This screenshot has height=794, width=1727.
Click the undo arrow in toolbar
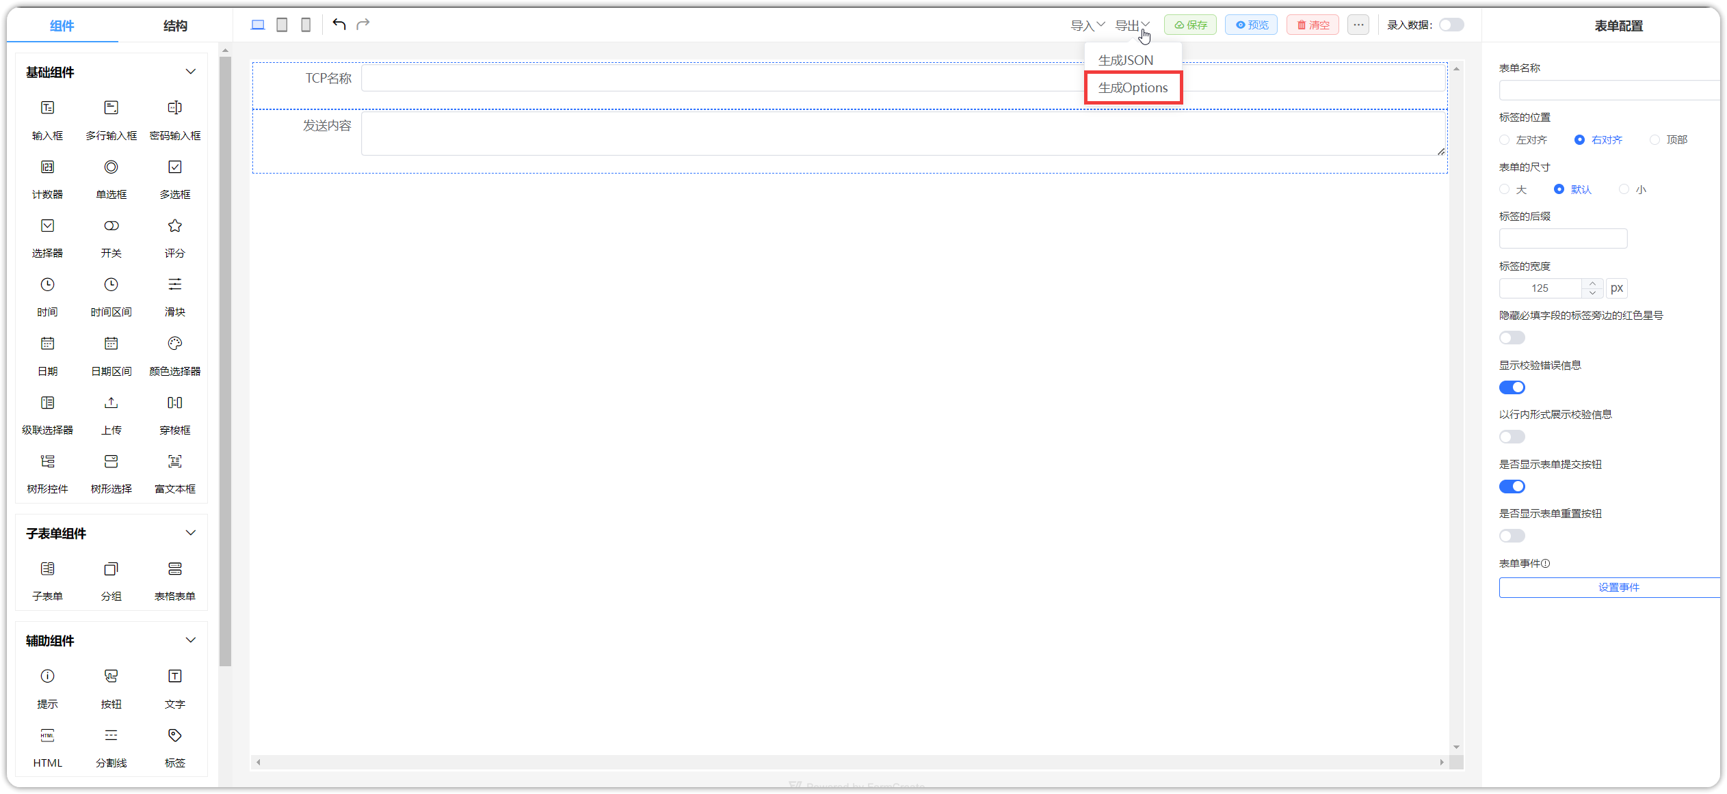(339, 25)
